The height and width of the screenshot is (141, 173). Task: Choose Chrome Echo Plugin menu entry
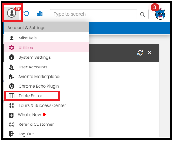pos(46,86)
